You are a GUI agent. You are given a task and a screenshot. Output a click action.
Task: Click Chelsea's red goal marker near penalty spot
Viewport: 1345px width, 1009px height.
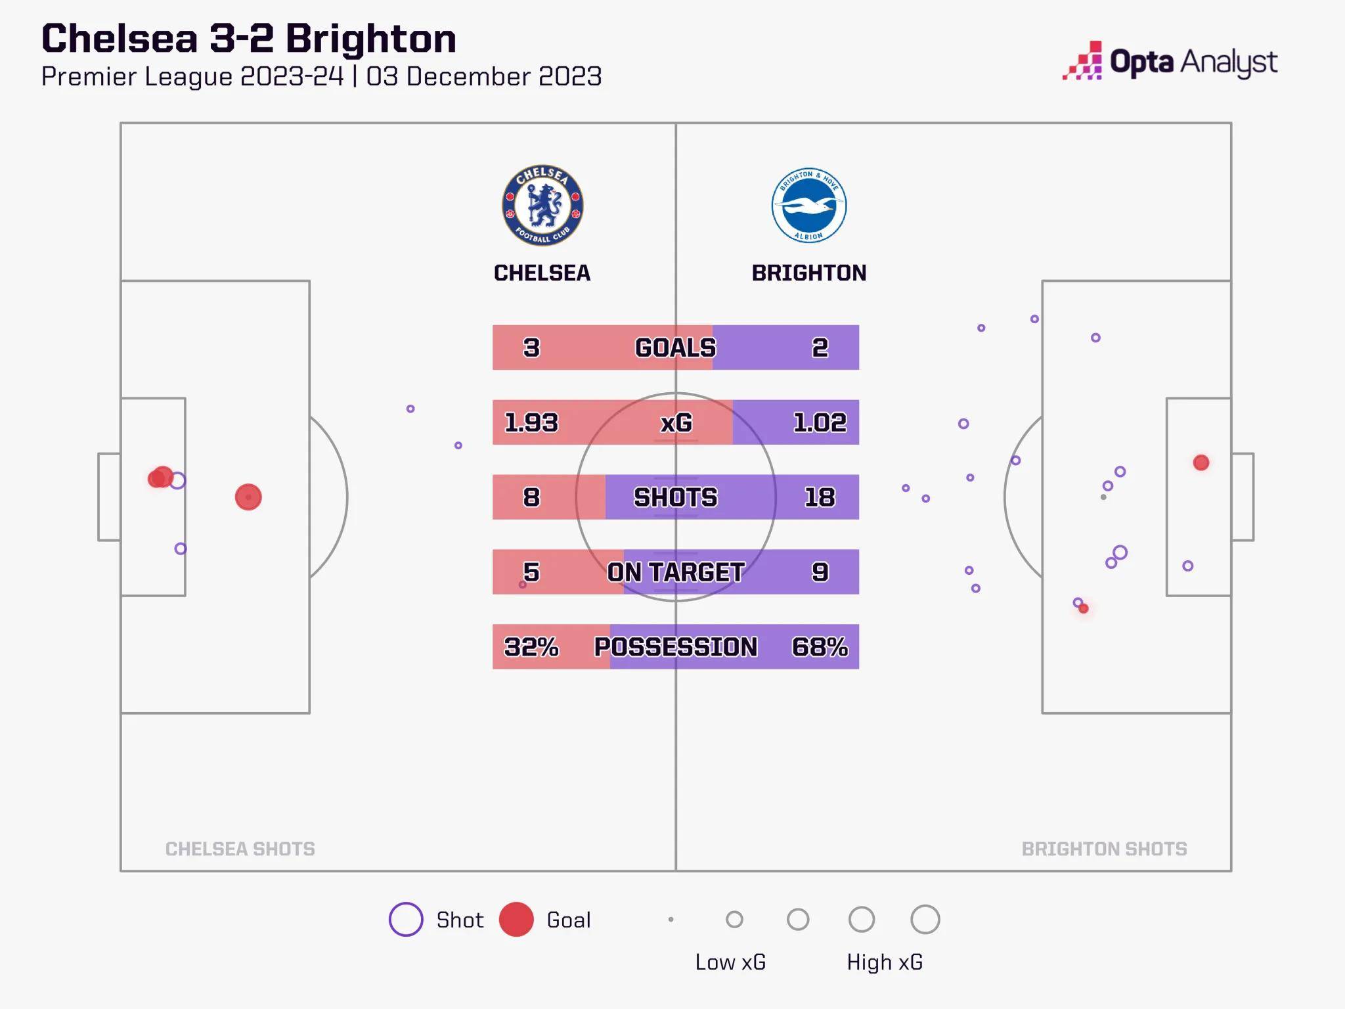point(248,497)
